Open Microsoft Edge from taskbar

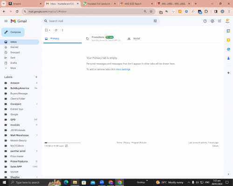(66, 182)
